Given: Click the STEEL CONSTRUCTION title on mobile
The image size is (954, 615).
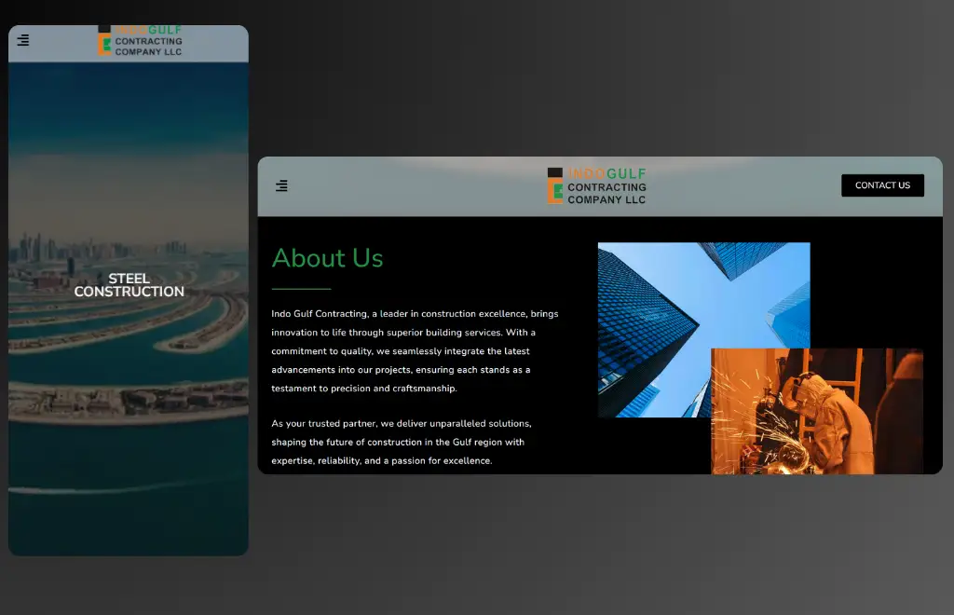Looking at the screenshot, I should (129, 285).
